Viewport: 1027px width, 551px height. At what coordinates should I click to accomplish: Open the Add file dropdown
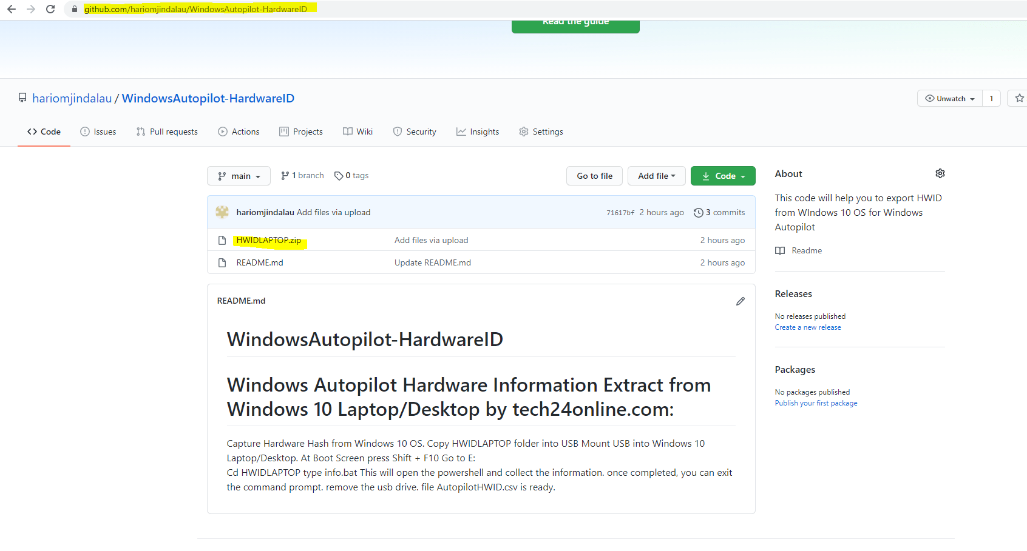point(656,176)
